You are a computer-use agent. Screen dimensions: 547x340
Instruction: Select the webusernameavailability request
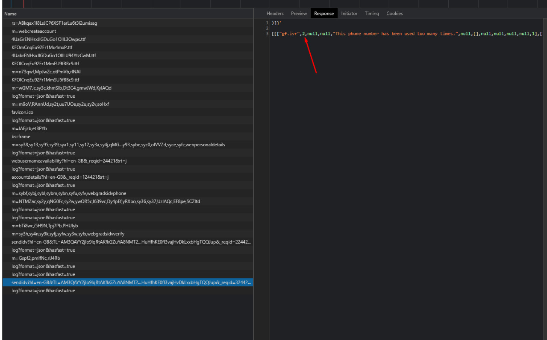coord(127,161)
